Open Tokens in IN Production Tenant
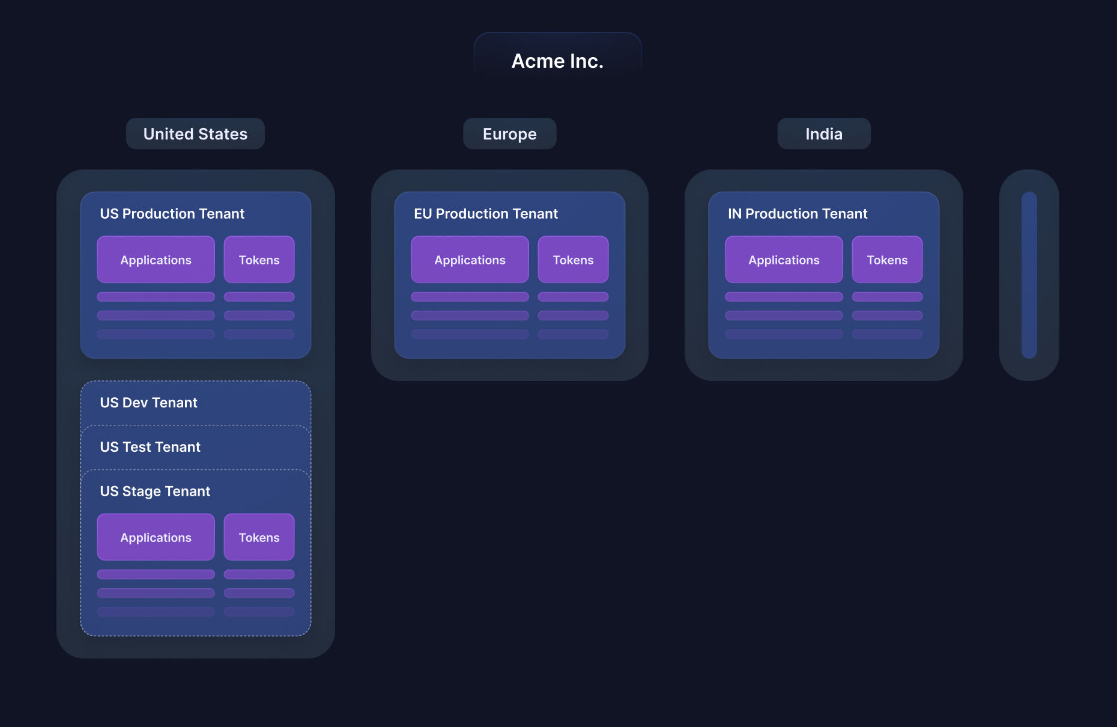 point(887,260)
